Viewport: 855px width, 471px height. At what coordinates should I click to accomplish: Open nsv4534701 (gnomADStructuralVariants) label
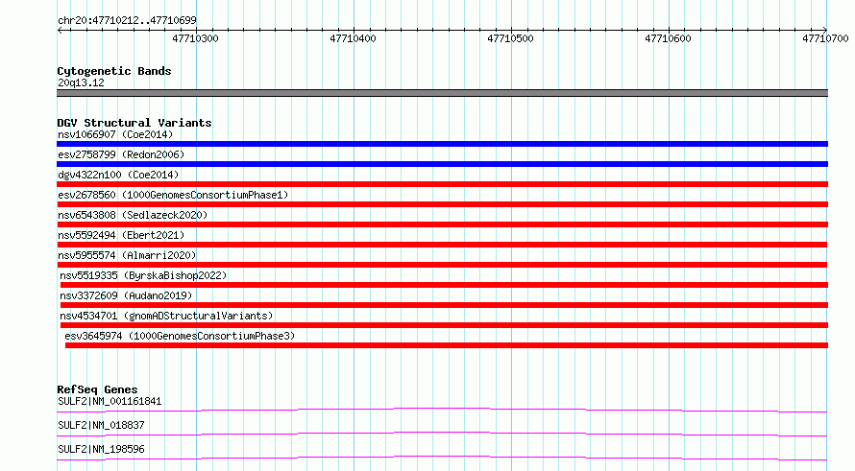point(166,316)
